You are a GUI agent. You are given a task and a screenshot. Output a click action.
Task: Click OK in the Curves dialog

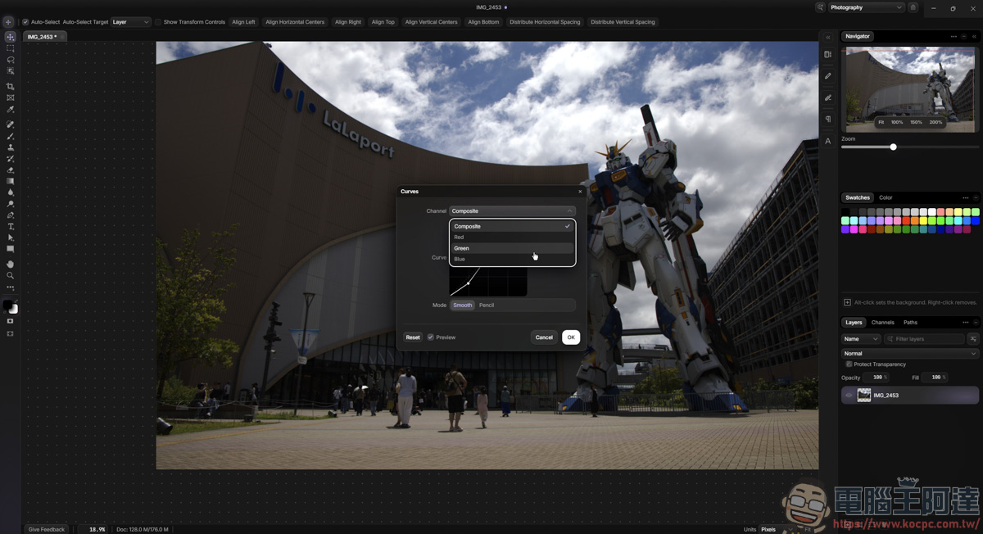[x=571, y=337]
